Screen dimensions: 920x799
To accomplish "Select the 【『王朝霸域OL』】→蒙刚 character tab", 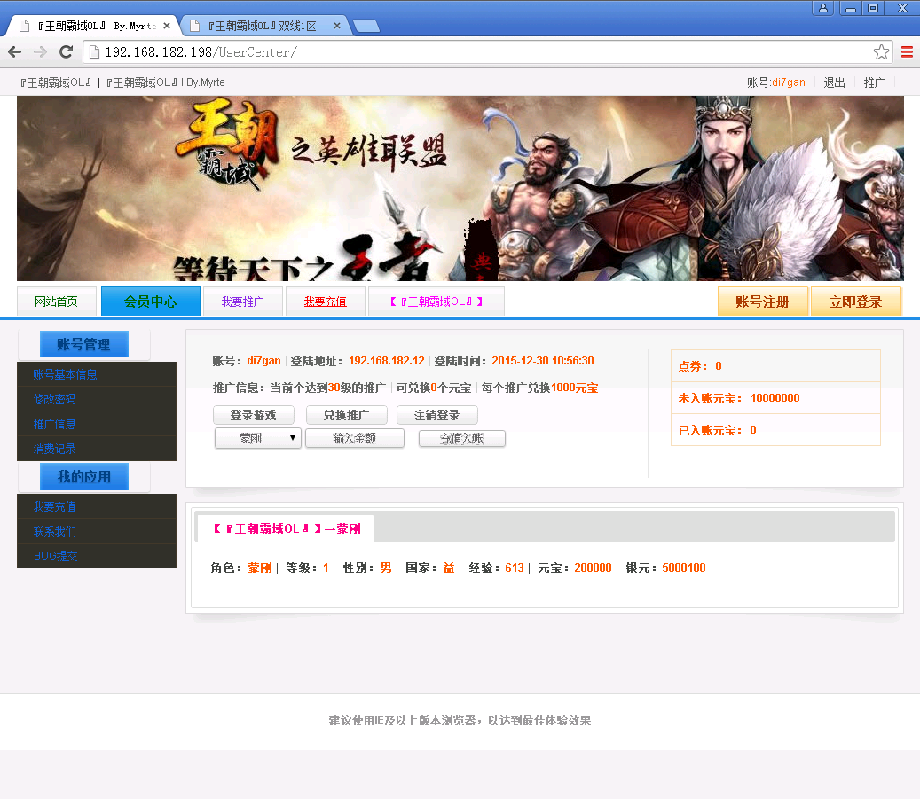I will [286, 529].
